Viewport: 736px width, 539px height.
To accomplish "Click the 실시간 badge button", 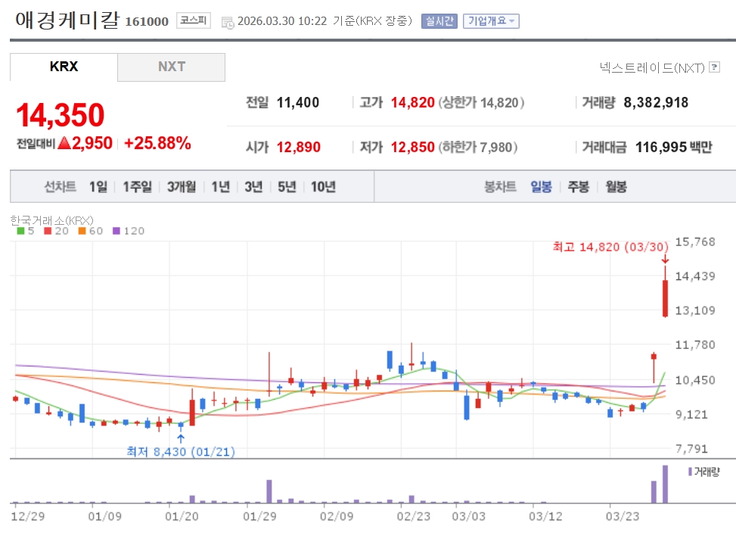I will (x=439, y=21).
